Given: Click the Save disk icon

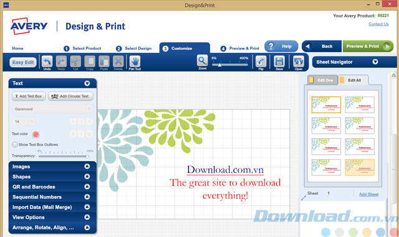Looking at the screenshot, I should tap(279, 62).
